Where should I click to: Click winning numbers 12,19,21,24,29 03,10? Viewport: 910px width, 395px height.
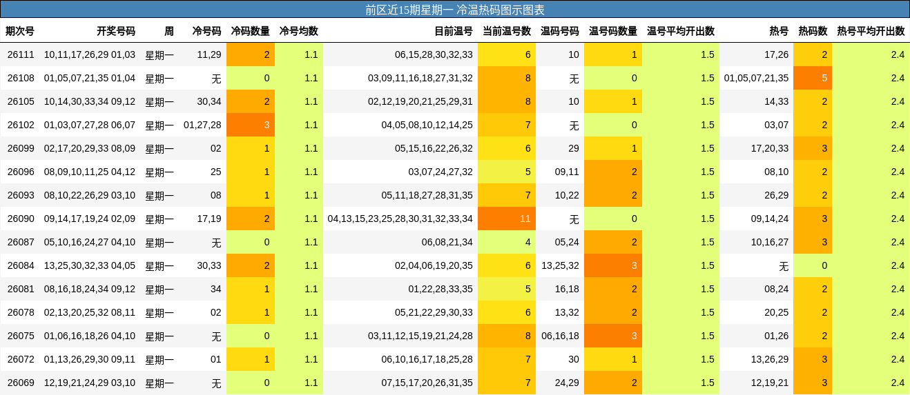pyautogui.click(x=90, y=383)
